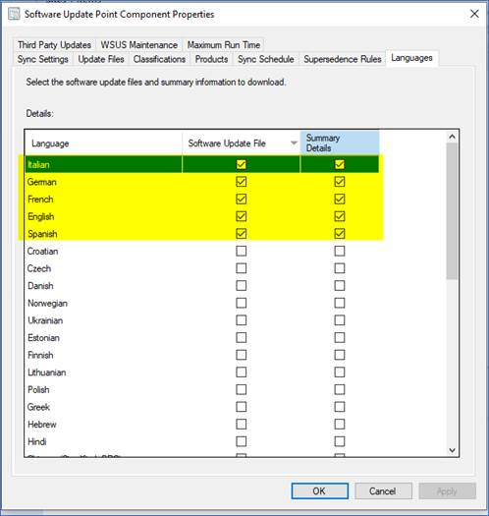This screenshot has width=489, height=516.
Task: Confirm changes with the OK button
Action: click(x=320, y=491)
